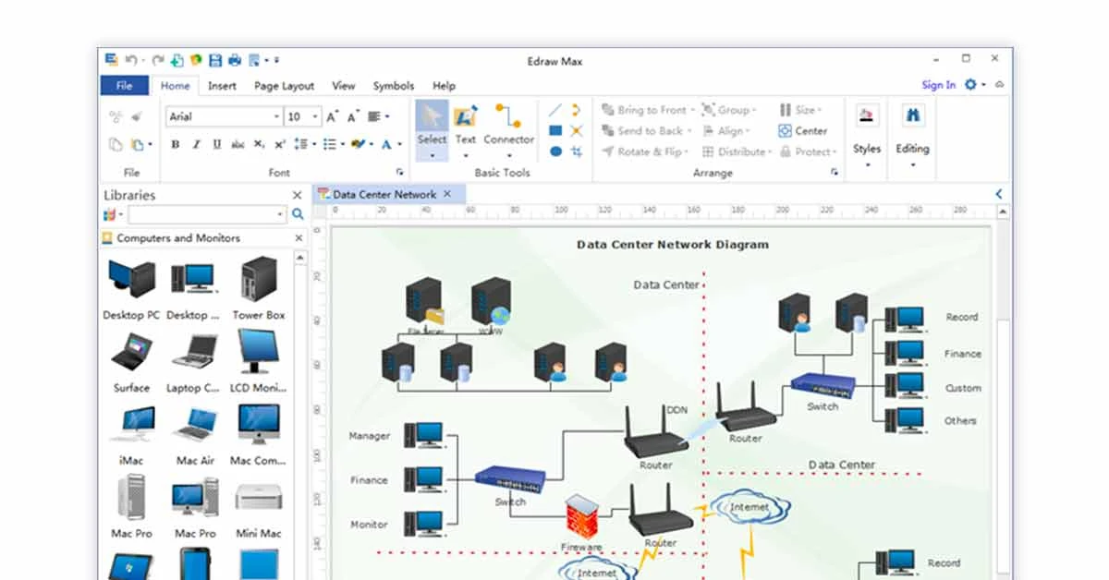Click the Undo icon
This screenshot has height=580, width=1109.
click(132, 60)
